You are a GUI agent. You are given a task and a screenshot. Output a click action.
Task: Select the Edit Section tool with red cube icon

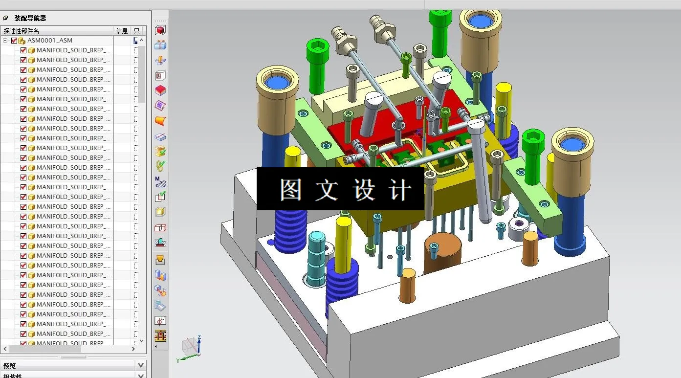[x=160, y=30]
